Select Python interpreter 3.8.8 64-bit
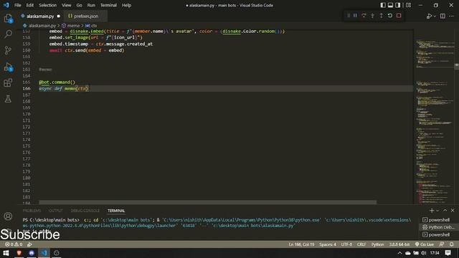This screenshot has width=459, height=258. (399, 244)
